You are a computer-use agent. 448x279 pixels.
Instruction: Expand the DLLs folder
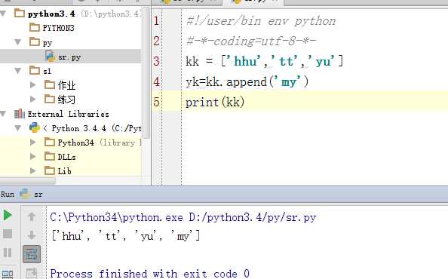[x=33, y=156]
